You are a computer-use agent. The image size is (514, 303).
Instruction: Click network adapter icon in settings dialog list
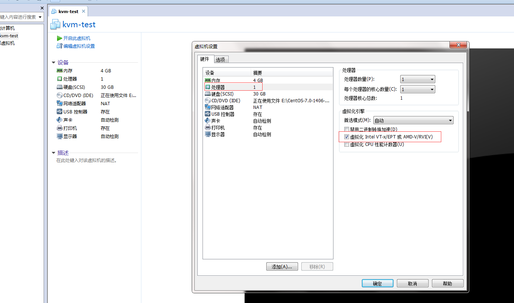tap(208, 107)
